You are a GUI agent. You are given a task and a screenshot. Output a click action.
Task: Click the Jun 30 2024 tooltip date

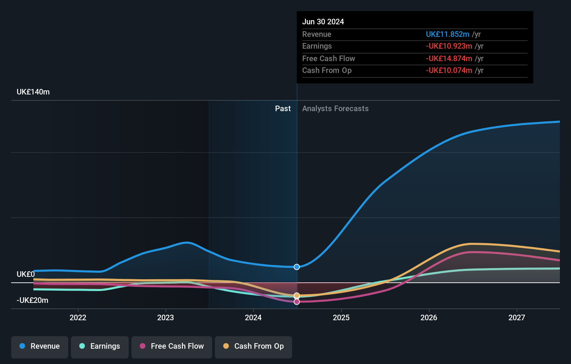[323, 22]
